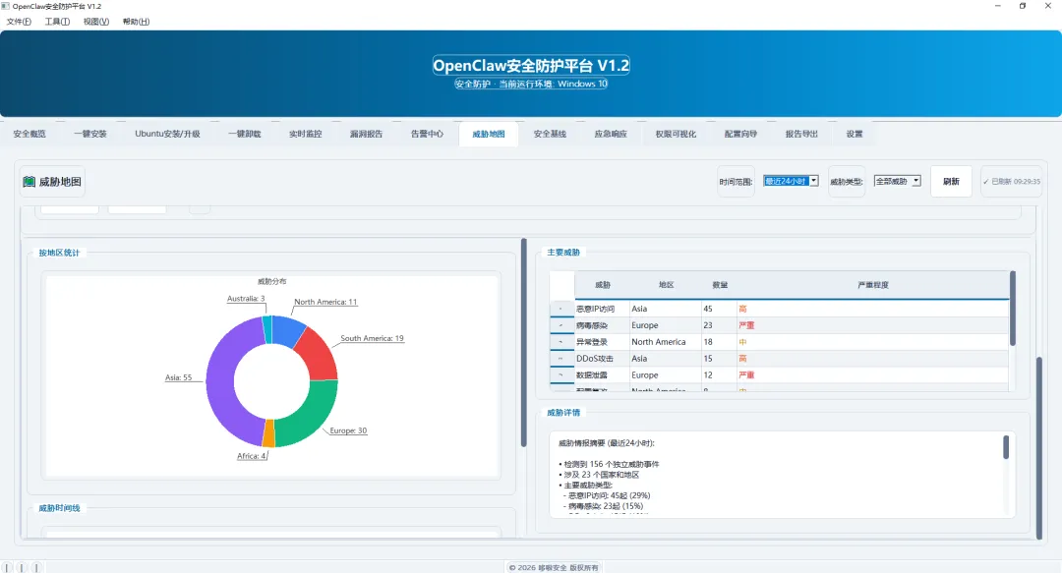Click the South America: 19 chart label
The height and width of the screenshot is (573, 1062).
(372, 339)
